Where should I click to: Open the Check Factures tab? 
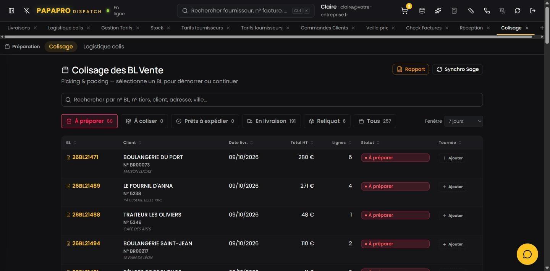point(424,28)
